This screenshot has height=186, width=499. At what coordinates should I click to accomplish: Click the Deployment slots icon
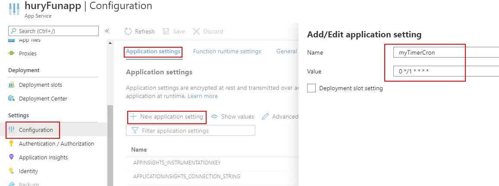coord(12,85)
